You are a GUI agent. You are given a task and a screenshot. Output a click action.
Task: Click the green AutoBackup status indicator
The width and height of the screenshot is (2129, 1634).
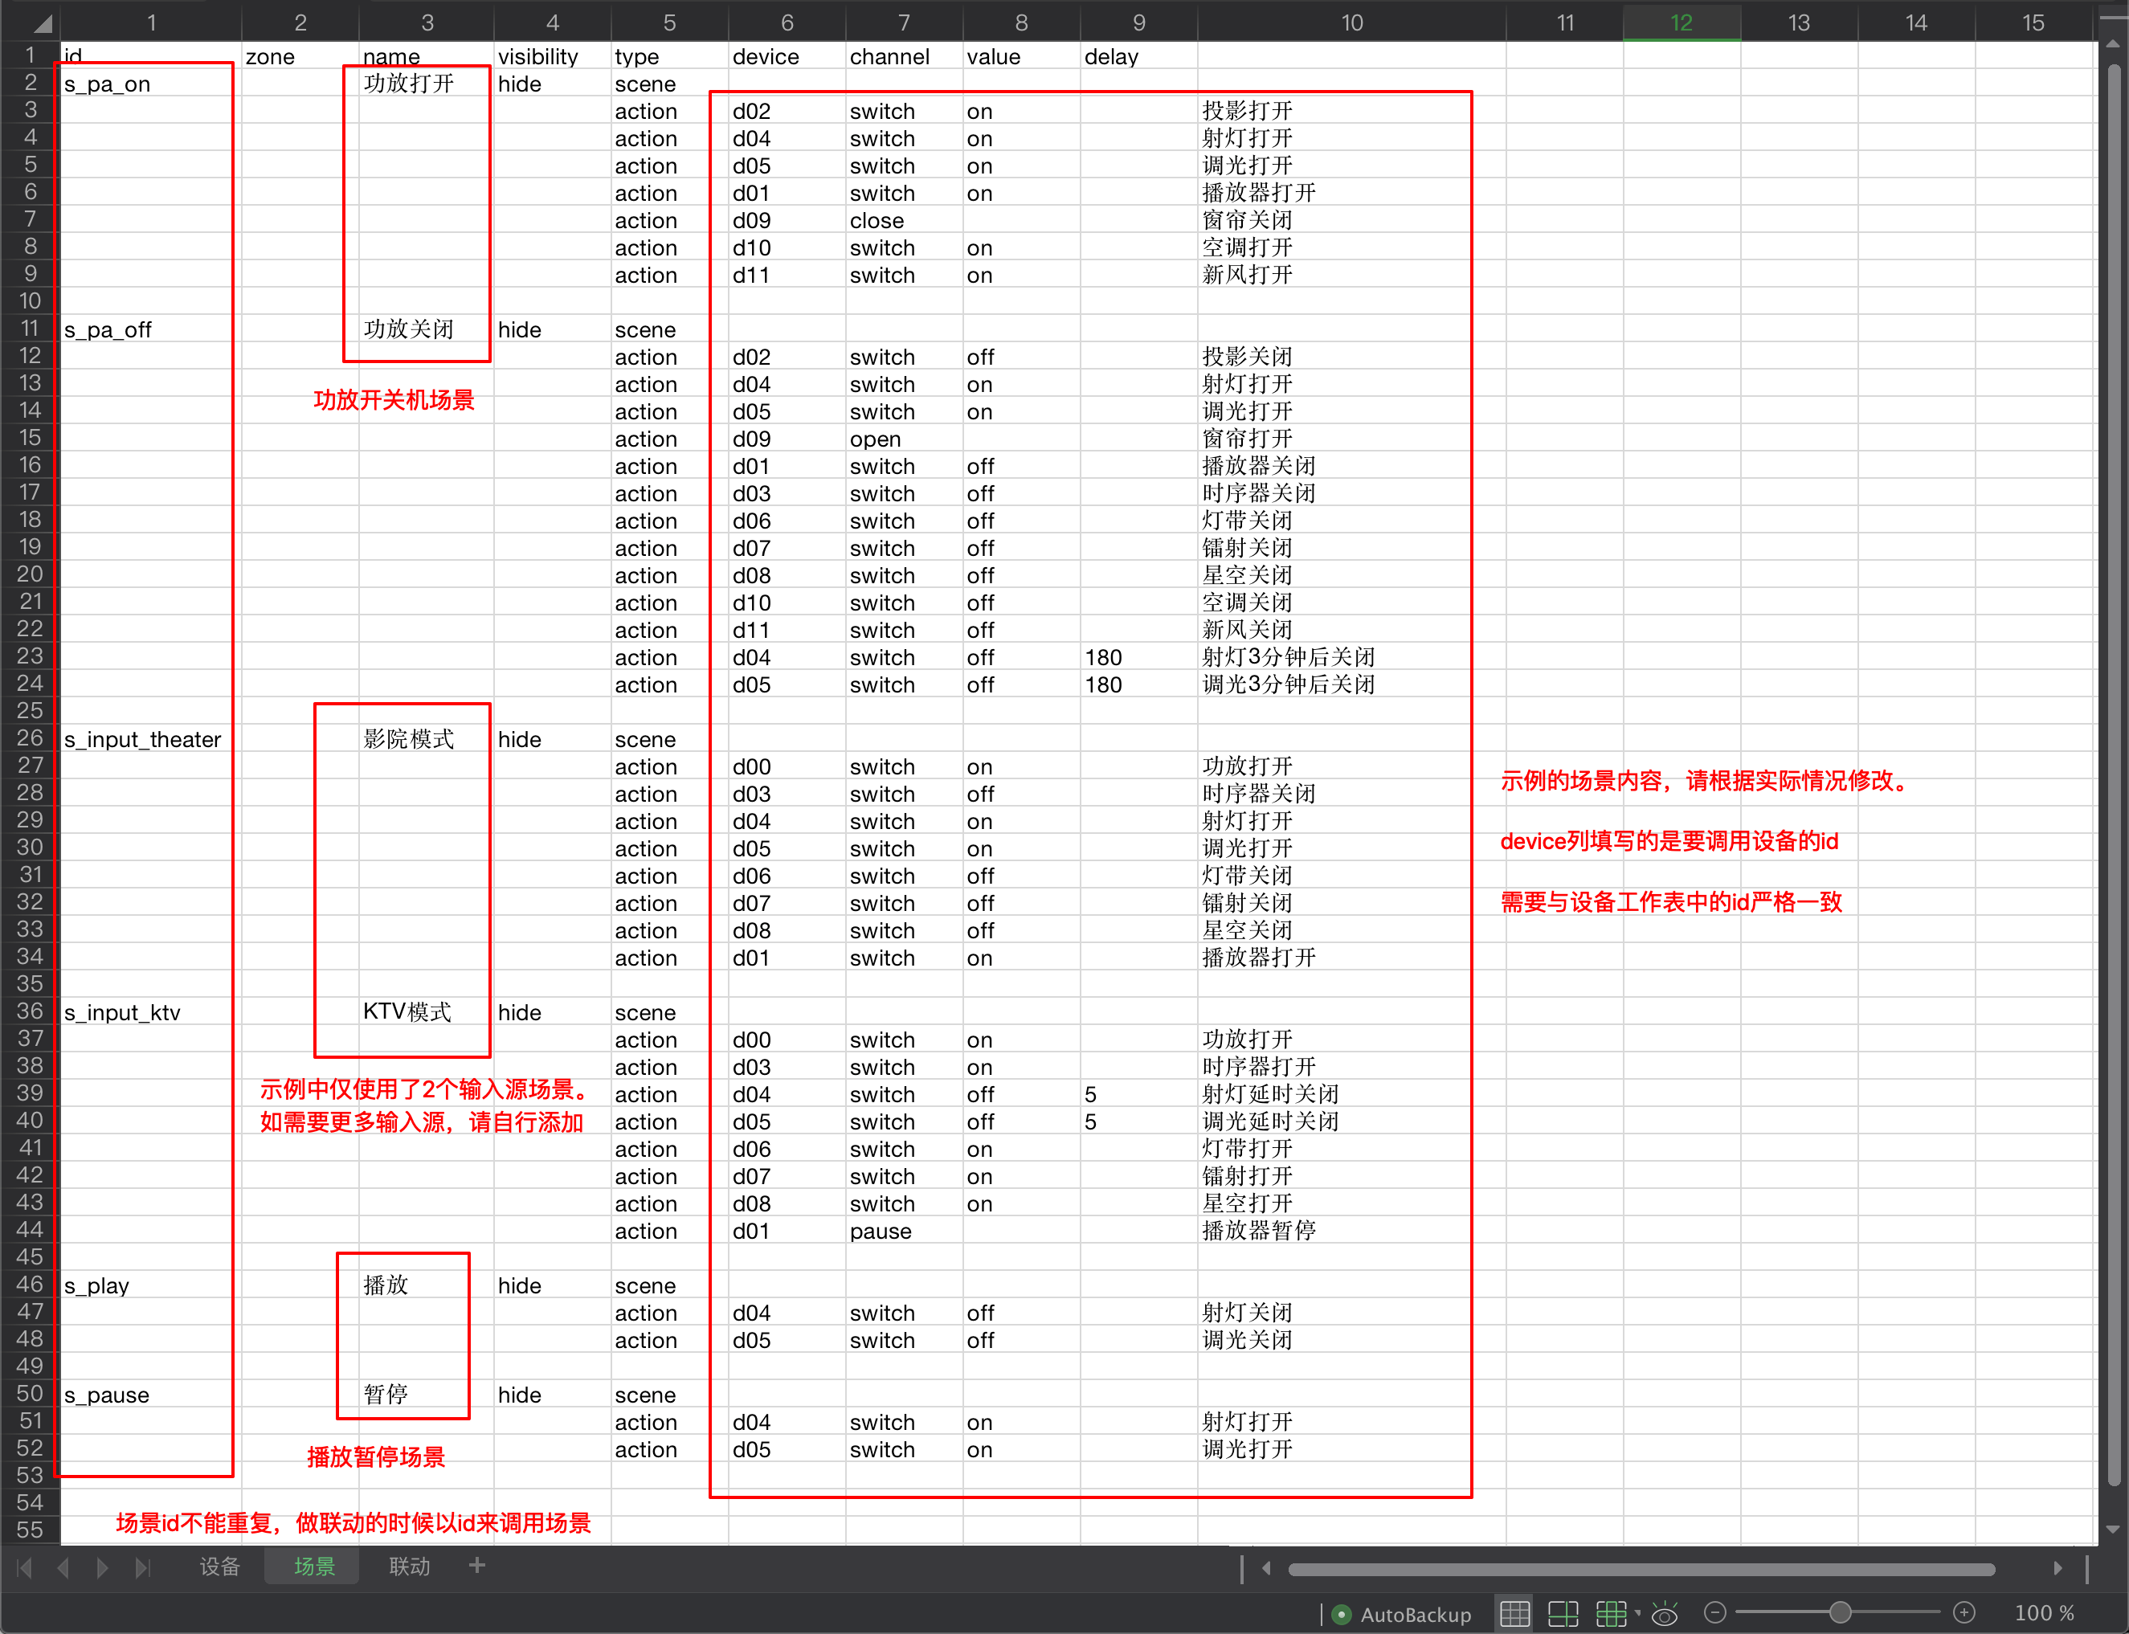point(1341,1615)
